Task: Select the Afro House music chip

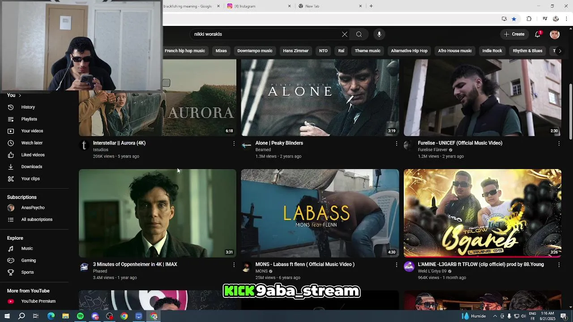Action: click(x=455, y=51)
